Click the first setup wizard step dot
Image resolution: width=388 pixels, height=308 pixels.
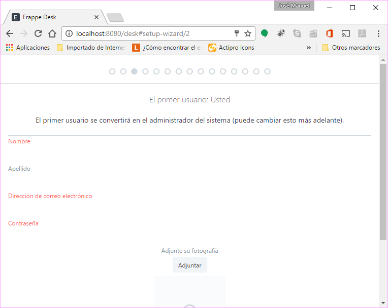pyautogui.click(x=112, y=71)
